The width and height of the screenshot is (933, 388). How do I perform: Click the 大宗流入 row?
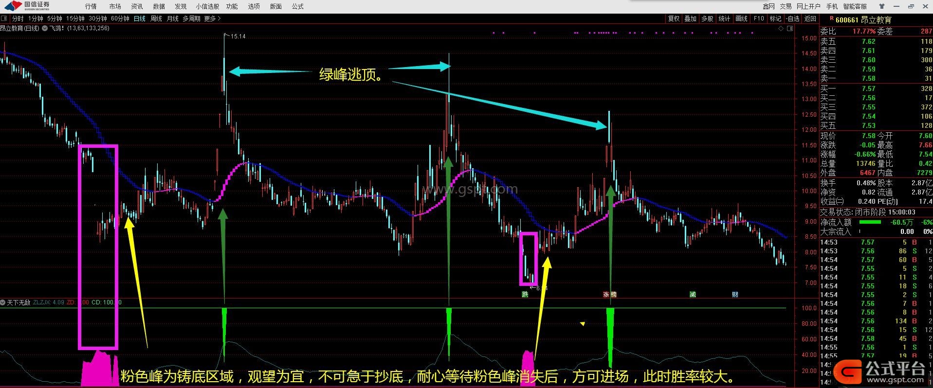[876, 231]
